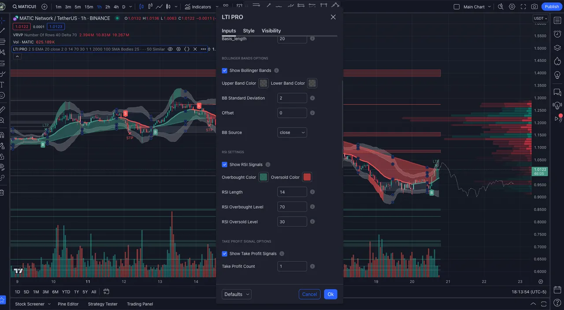
Task: Open the Defaults dropdown
Action: (x=237, y=294)
